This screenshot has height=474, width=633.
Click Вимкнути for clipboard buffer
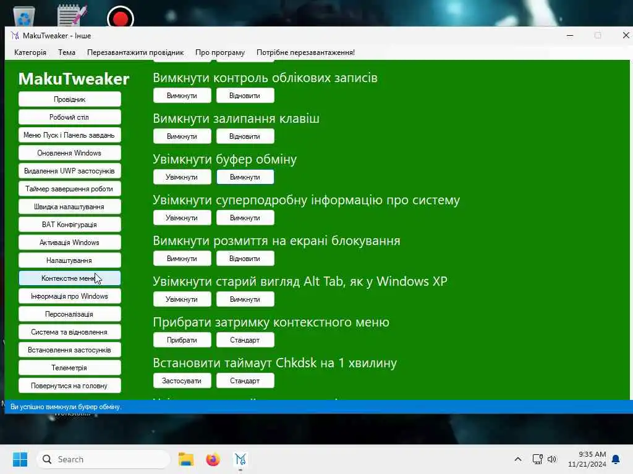coord(245,177)
